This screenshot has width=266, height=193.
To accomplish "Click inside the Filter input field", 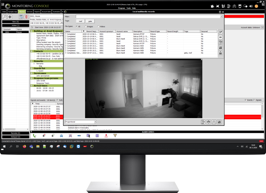I will 148,17.
